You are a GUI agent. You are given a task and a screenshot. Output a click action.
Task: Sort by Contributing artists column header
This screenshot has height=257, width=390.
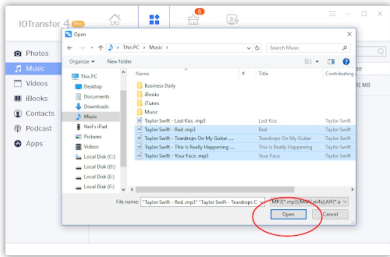pyautogui.click(x=339, y=73)
